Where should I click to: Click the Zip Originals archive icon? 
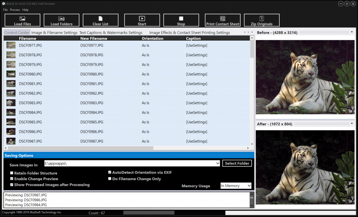pyautogui.click(x=262, y=19)
